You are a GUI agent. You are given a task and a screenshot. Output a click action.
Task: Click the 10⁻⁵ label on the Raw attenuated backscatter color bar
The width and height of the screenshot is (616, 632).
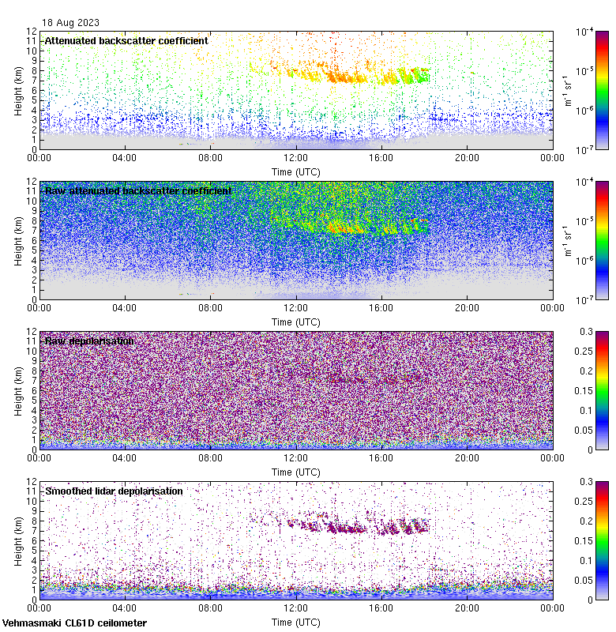pos(584,221)
